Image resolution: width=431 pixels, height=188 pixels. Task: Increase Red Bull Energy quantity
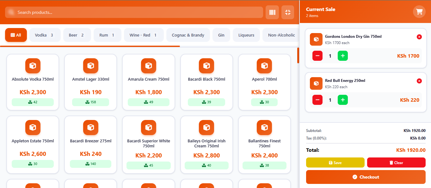point(342,100)
